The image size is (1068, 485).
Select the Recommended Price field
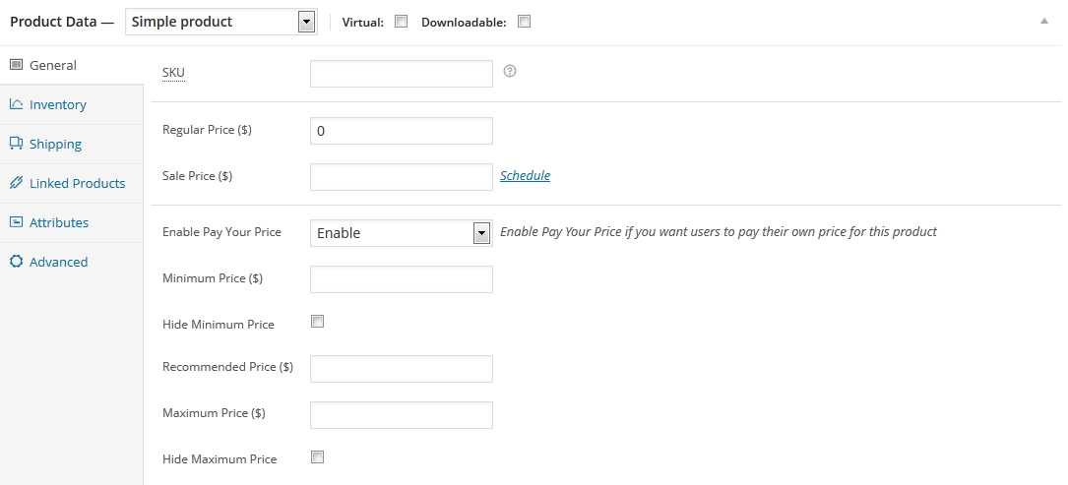[401, 369]
